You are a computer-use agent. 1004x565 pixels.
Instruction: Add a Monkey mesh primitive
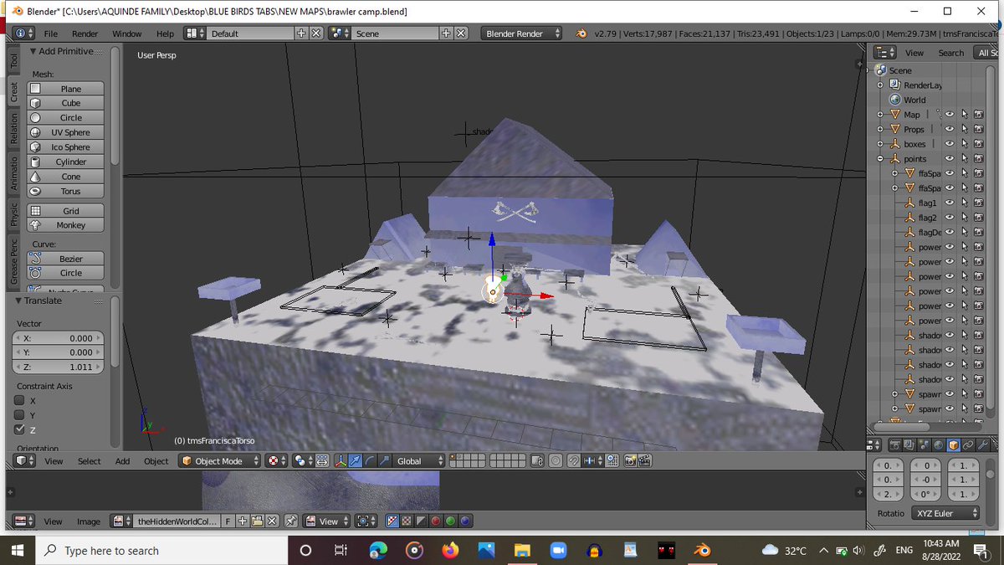[x=66, y=225]
